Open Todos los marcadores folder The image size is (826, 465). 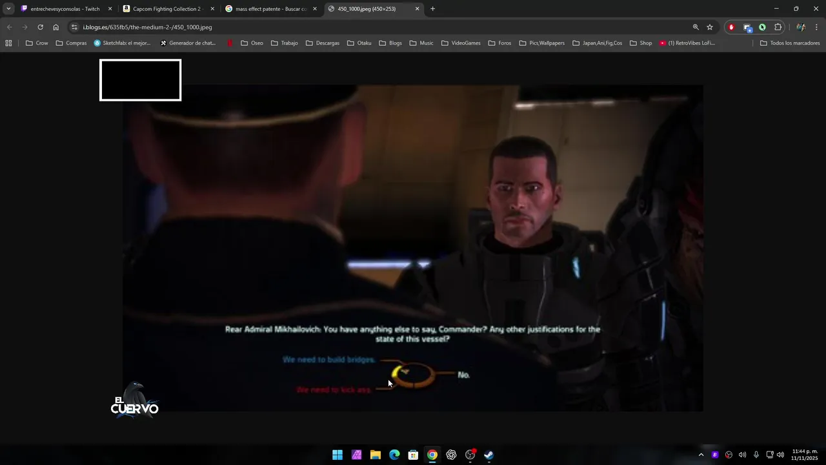(x=790, y=43)
